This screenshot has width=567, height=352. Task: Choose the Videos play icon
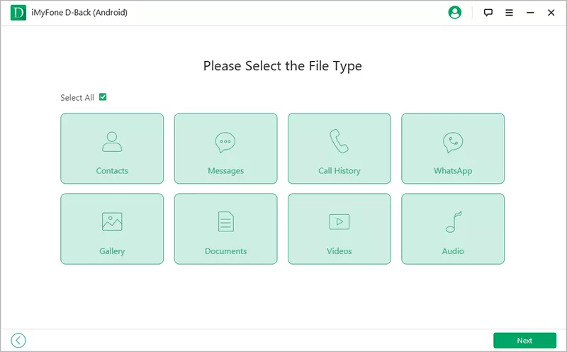tap(339, 222)
